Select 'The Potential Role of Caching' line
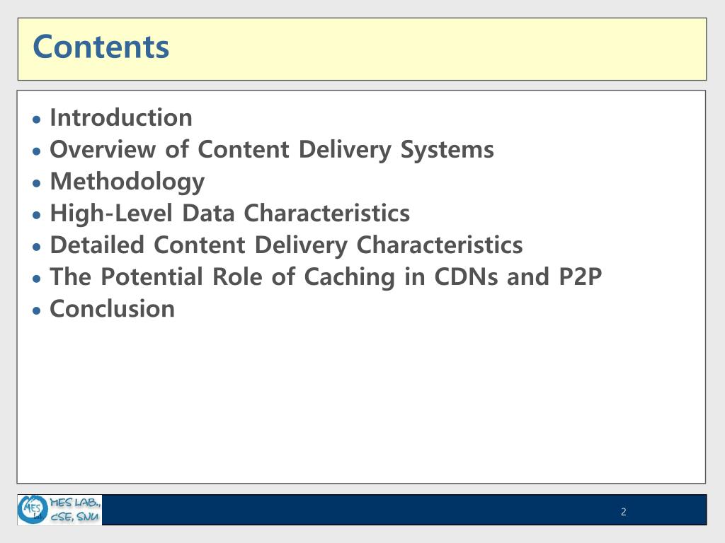This screenshot has width=725, height=543. coord(326,277)
